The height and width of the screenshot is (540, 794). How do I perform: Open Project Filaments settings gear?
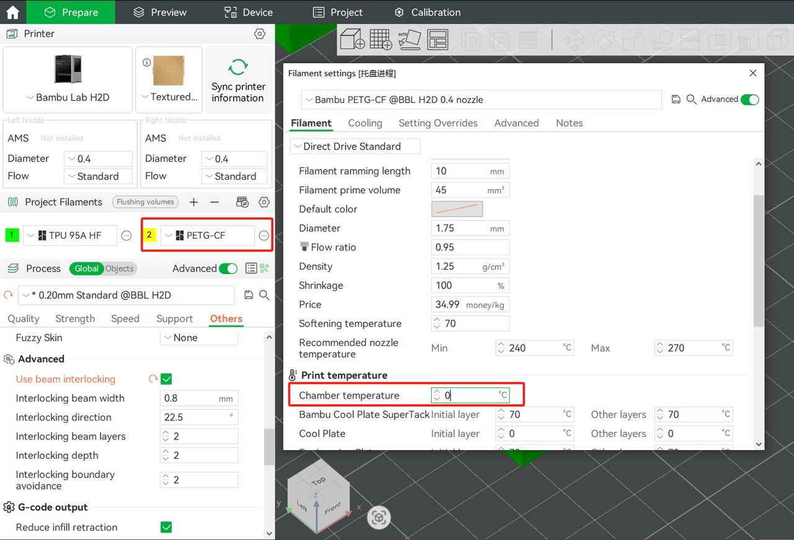(x=264, y=202)
